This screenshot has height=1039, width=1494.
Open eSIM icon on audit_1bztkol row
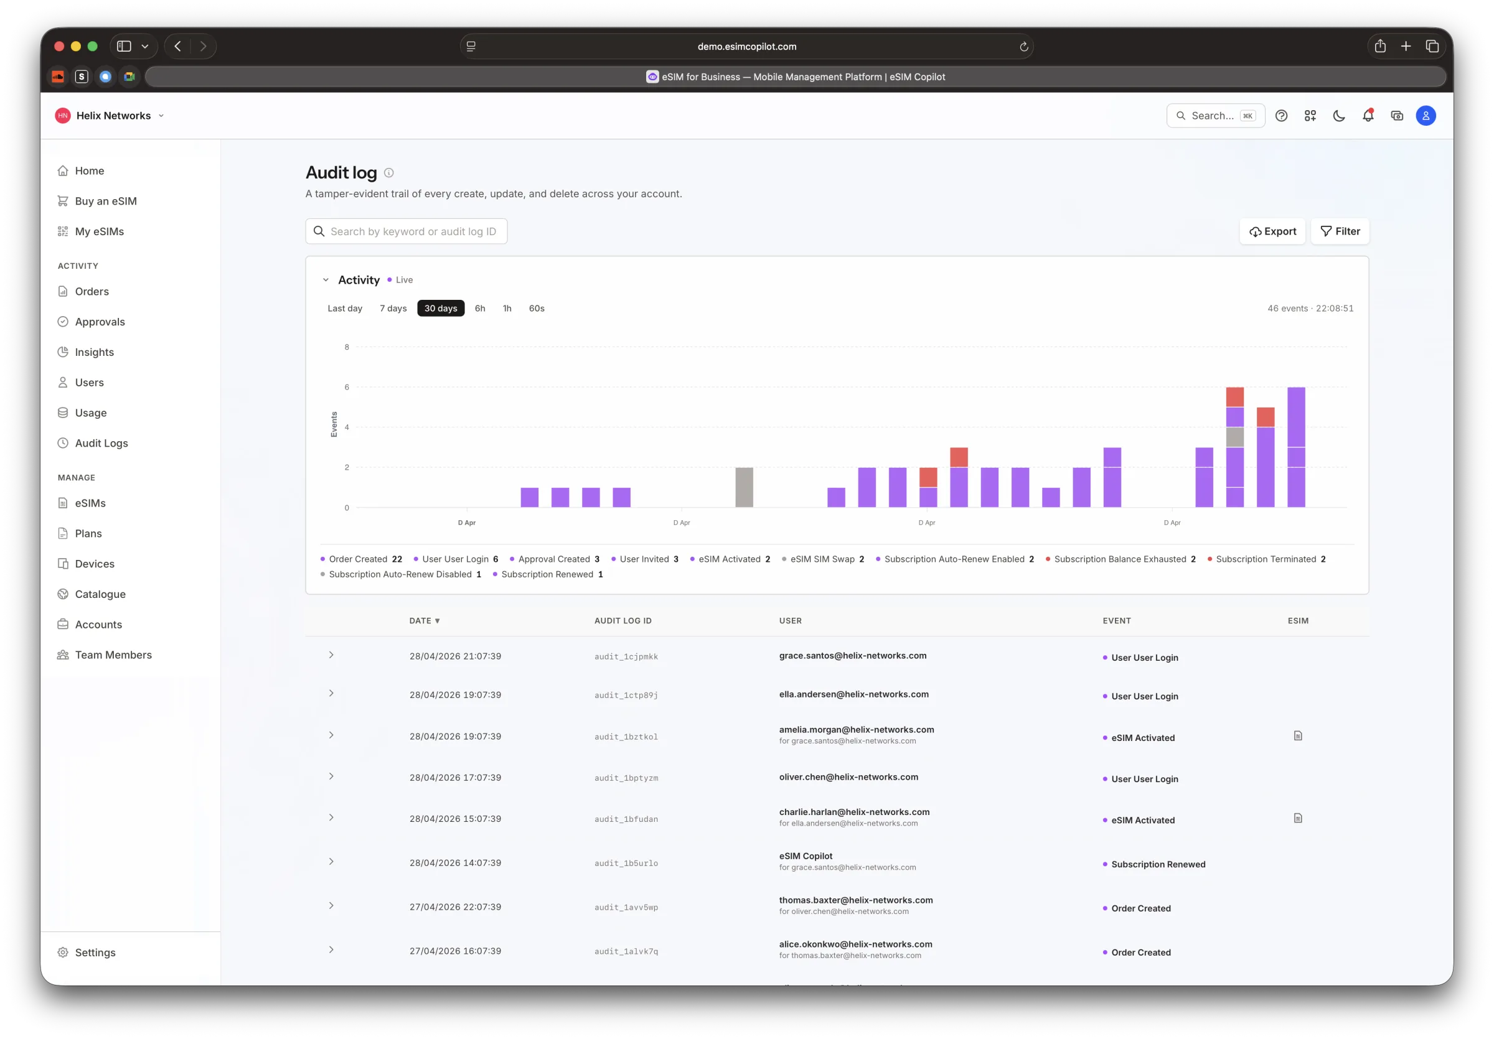[x=1297, y=736]
